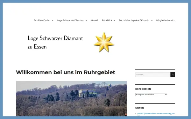Open the Rückblick menu item

click(107, 20)
